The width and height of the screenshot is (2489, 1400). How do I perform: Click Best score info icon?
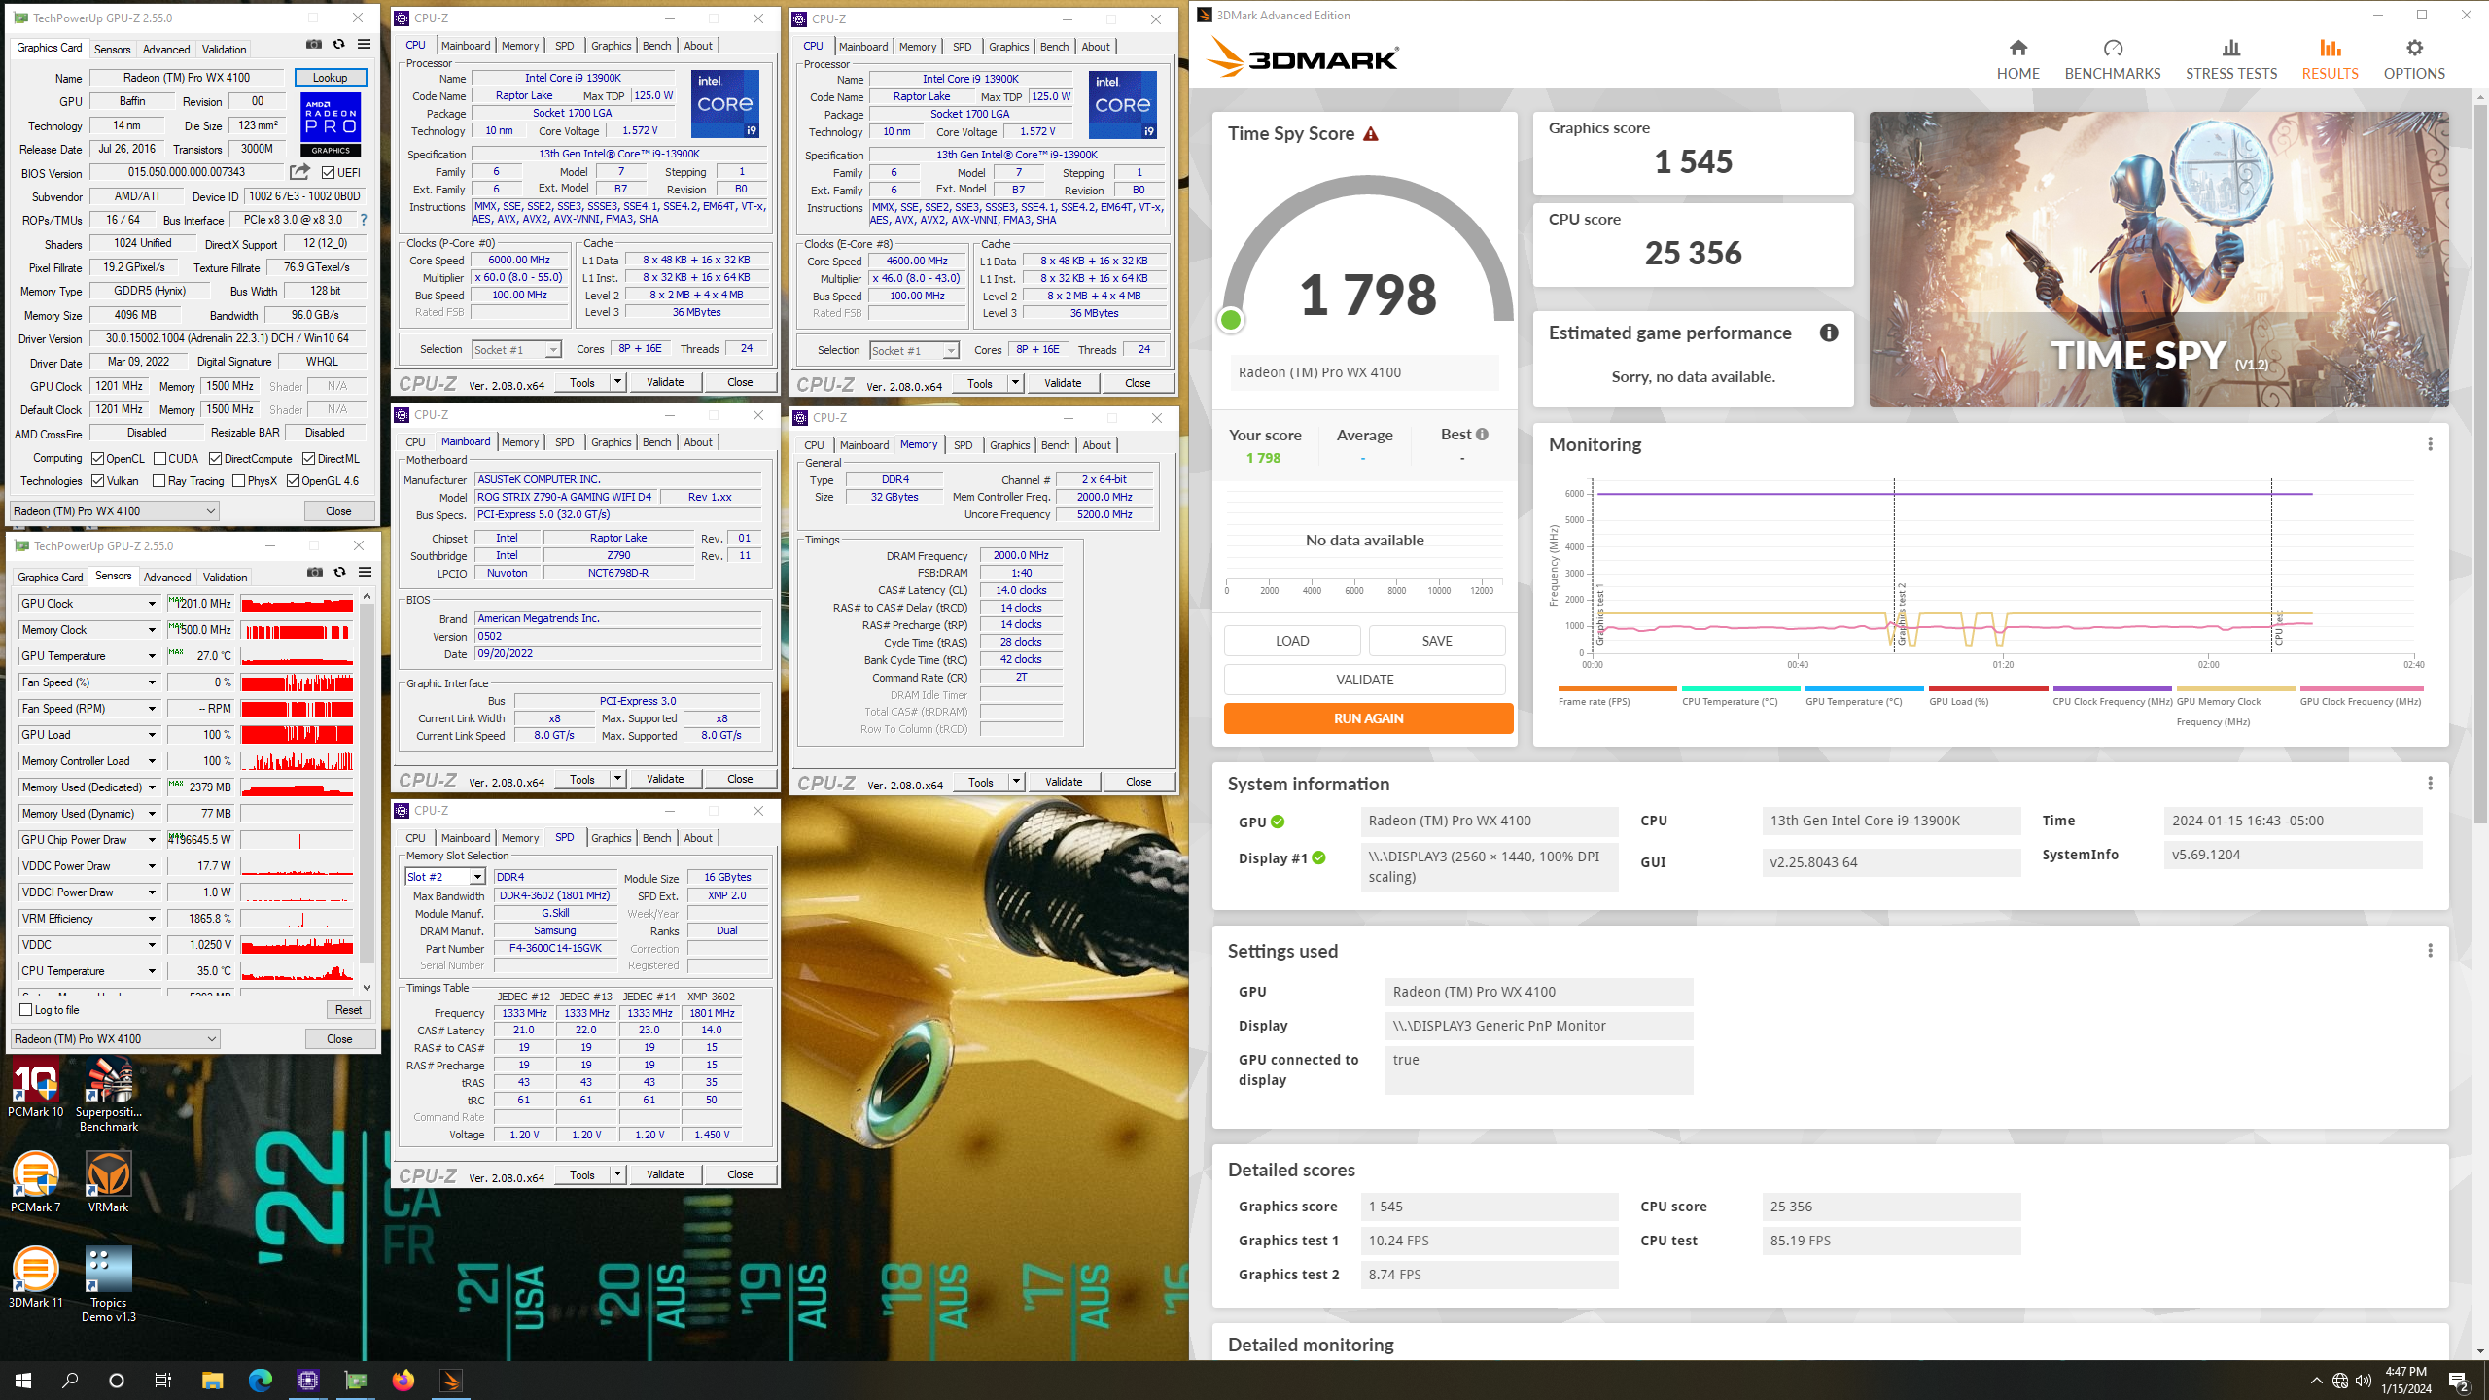tap(1482, 435)
